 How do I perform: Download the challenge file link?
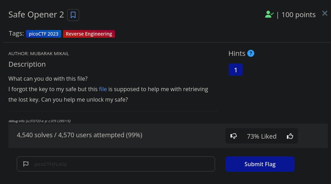(103, 89)
